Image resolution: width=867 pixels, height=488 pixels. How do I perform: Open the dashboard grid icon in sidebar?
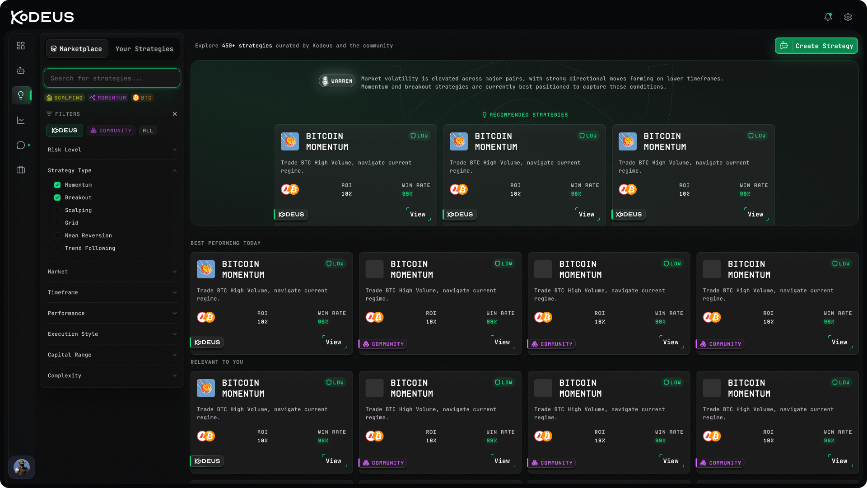click(21, 46)
